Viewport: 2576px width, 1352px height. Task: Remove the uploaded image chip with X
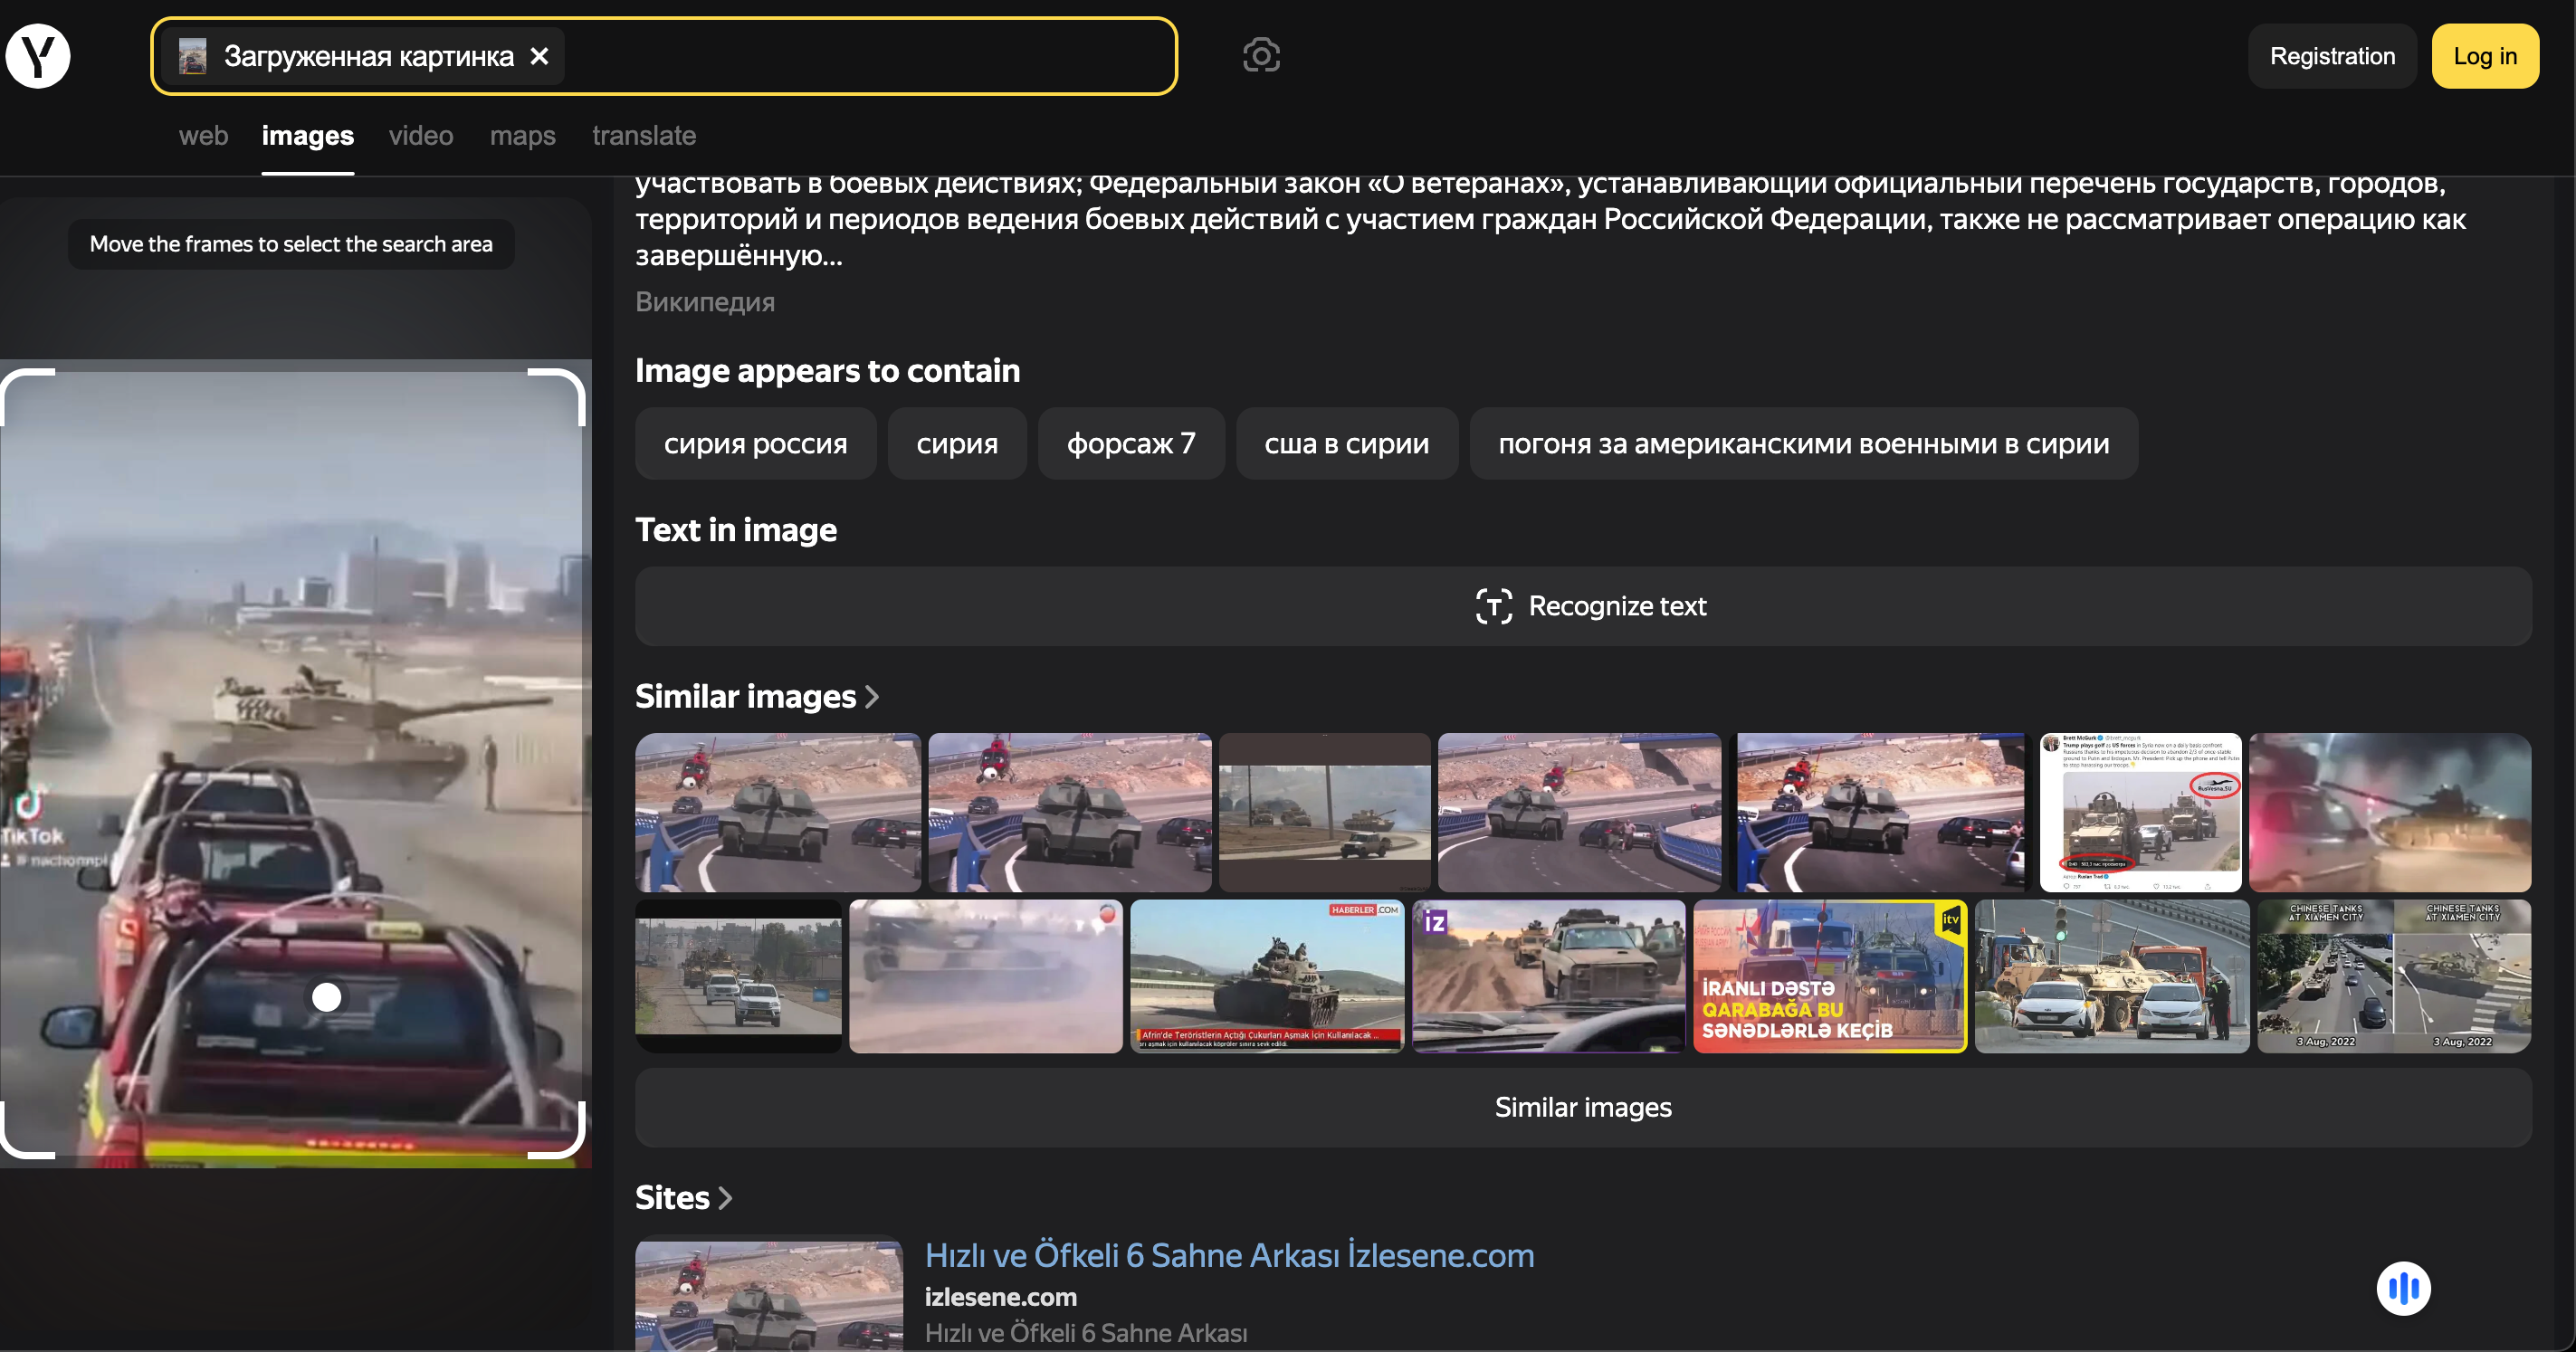click(x=539, y=56)
